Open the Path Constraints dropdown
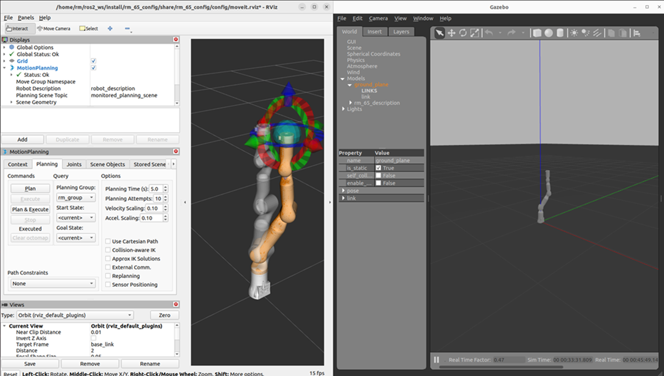 pos(52,283)
